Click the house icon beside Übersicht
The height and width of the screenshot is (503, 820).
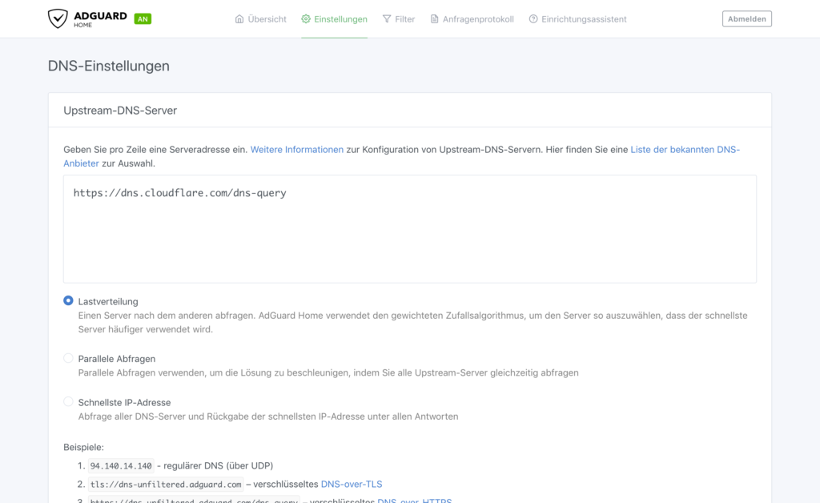click(x=239, y=19)
